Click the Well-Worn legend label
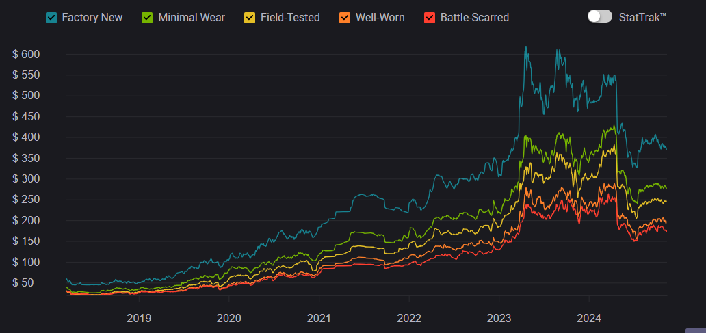 tap(380, 17)
